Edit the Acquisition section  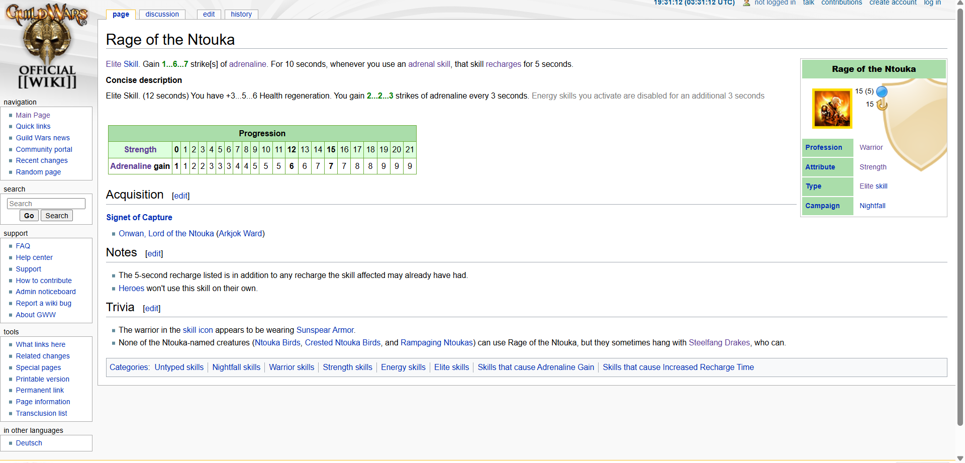pos(181,196)
